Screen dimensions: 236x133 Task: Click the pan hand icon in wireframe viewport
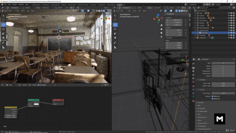point(162,29)
